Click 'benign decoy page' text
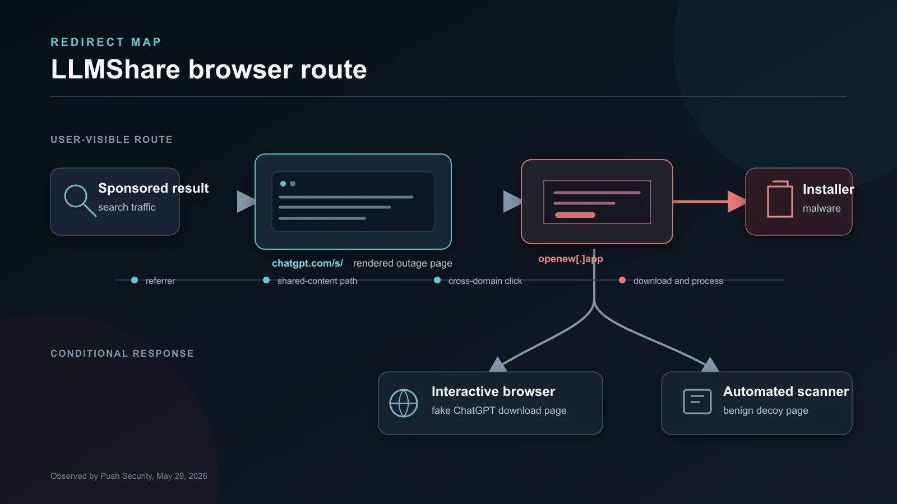 (x=766, y=410)
